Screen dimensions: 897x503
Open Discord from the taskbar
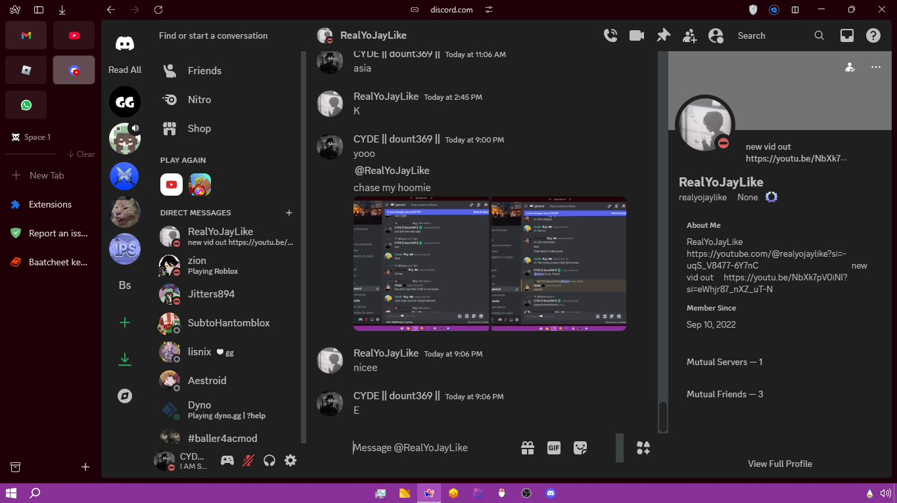(551, 493)
